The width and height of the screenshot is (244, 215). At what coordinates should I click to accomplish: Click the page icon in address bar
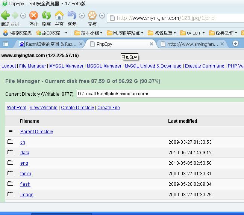(x=112, y=18)
